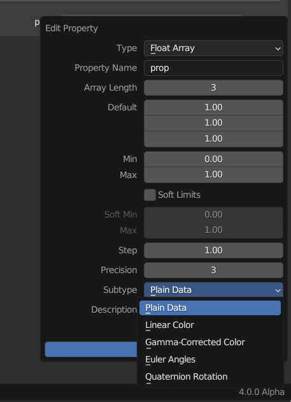Viewport: 291px width, 402px height.
Task: Select the second Default value field
Action: pyautogui.click(x=213, y=123)
